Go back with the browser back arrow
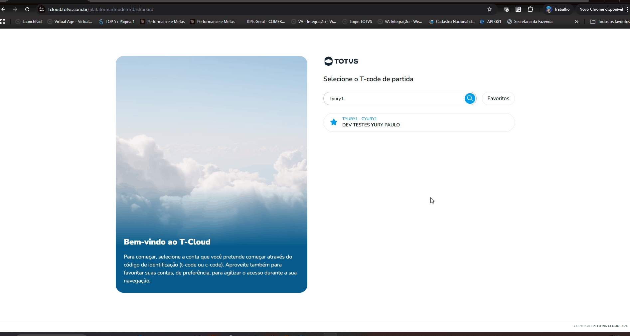 click(x=4, y=9)
